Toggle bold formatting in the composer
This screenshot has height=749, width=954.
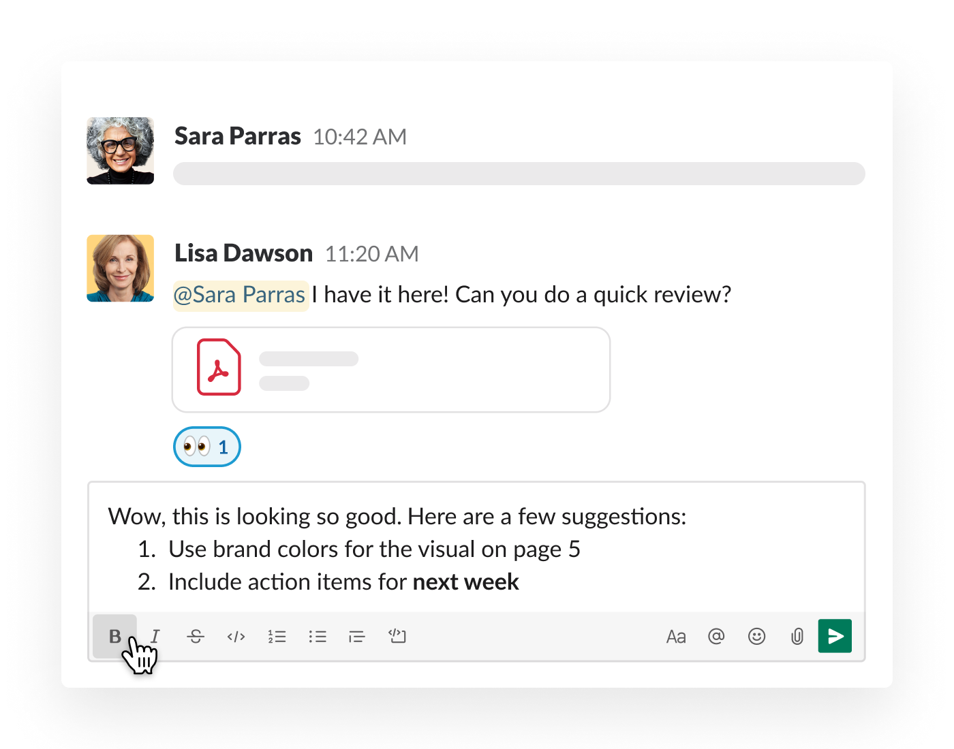(x=115, y=637)
